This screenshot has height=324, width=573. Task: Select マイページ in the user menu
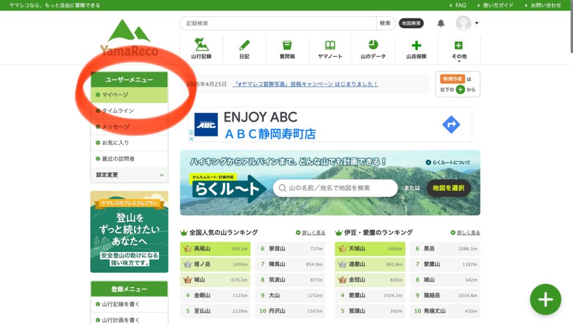[115, 95]
